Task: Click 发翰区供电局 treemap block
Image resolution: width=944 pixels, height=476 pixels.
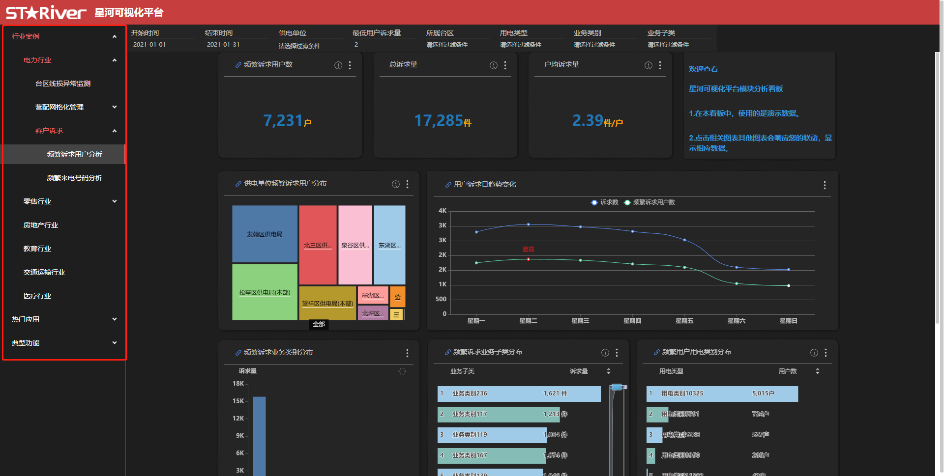Action: 265,234
